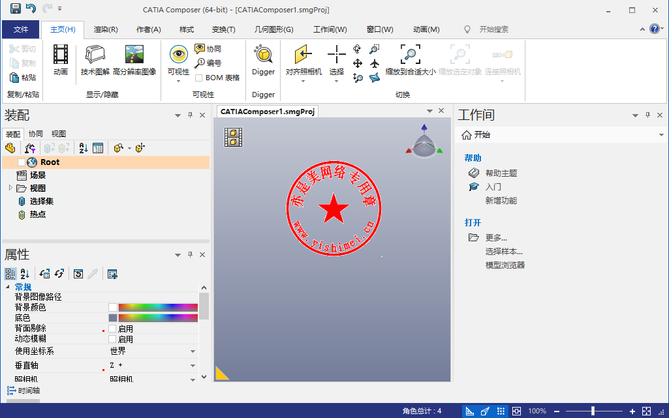
Task: Select the fly-through airplane mode icon
Action: [374, 63]
